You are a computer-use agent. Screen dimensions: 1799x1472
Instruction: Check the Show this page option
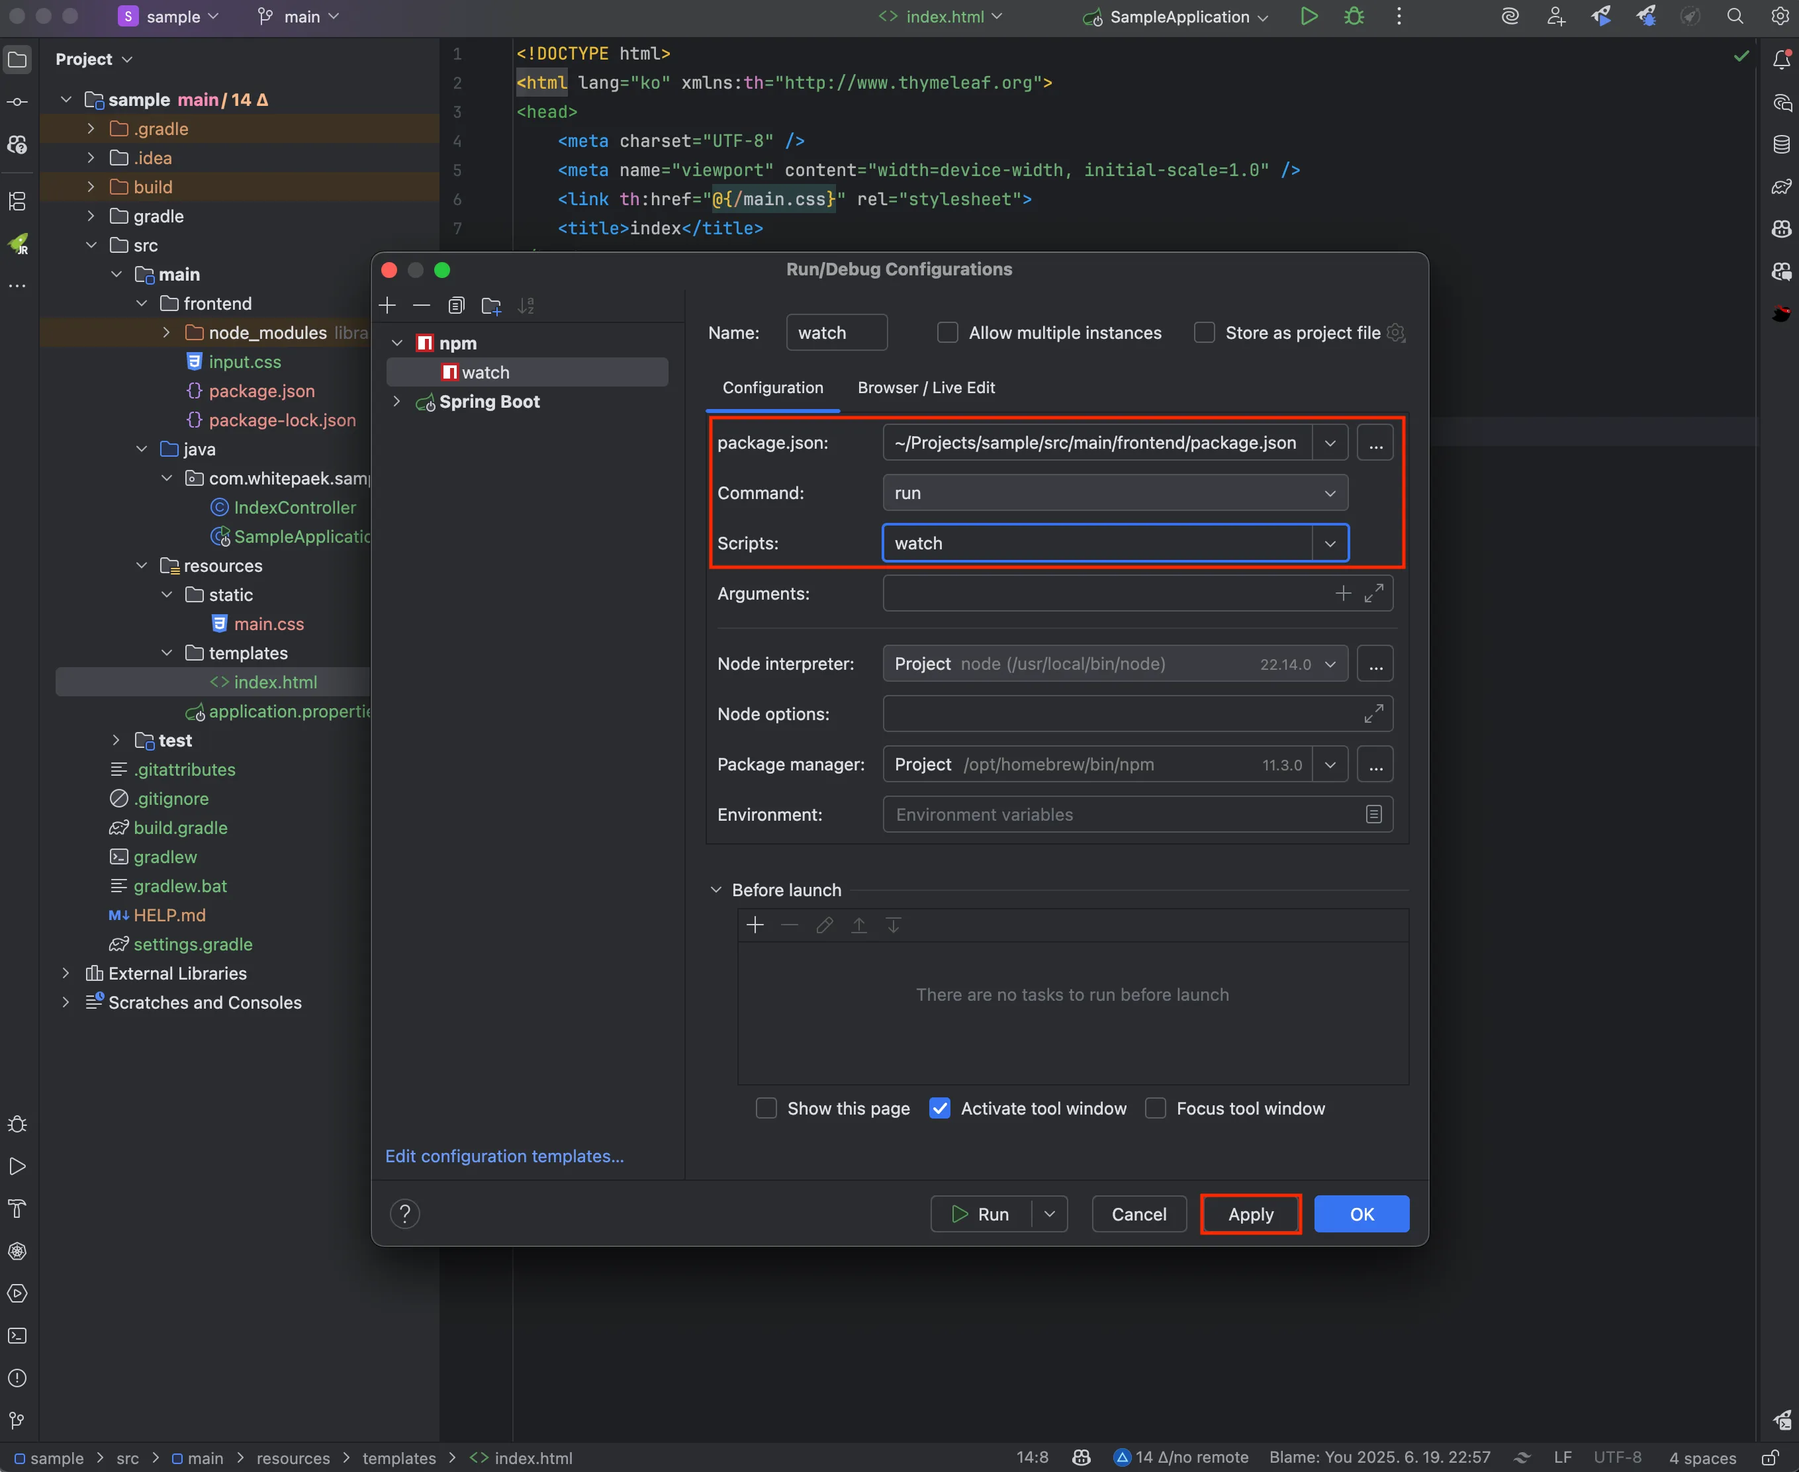click(x=766, y=1109)
